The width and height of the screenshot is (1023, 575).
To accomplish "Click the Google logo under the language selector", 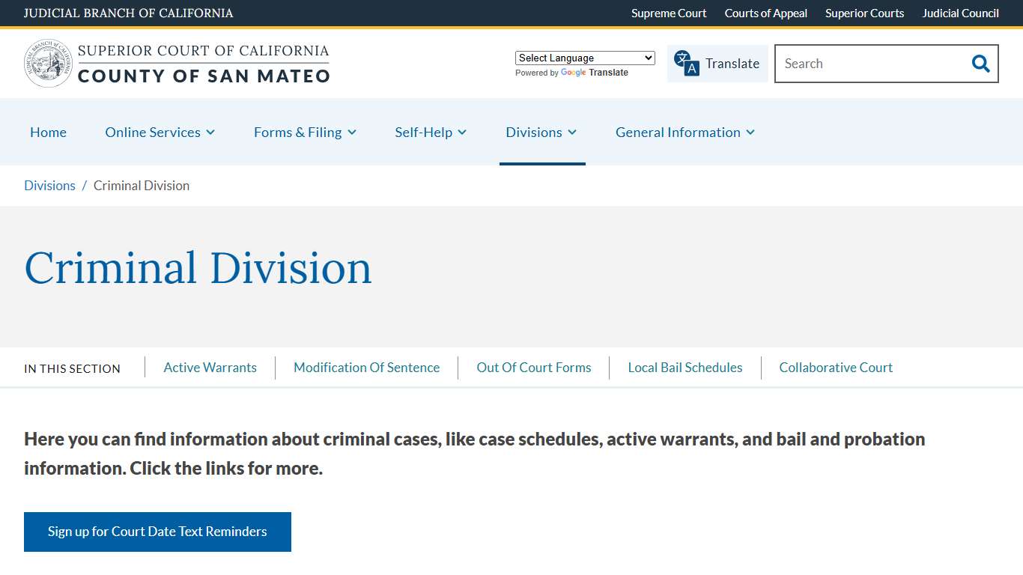I will coord(573,73).
